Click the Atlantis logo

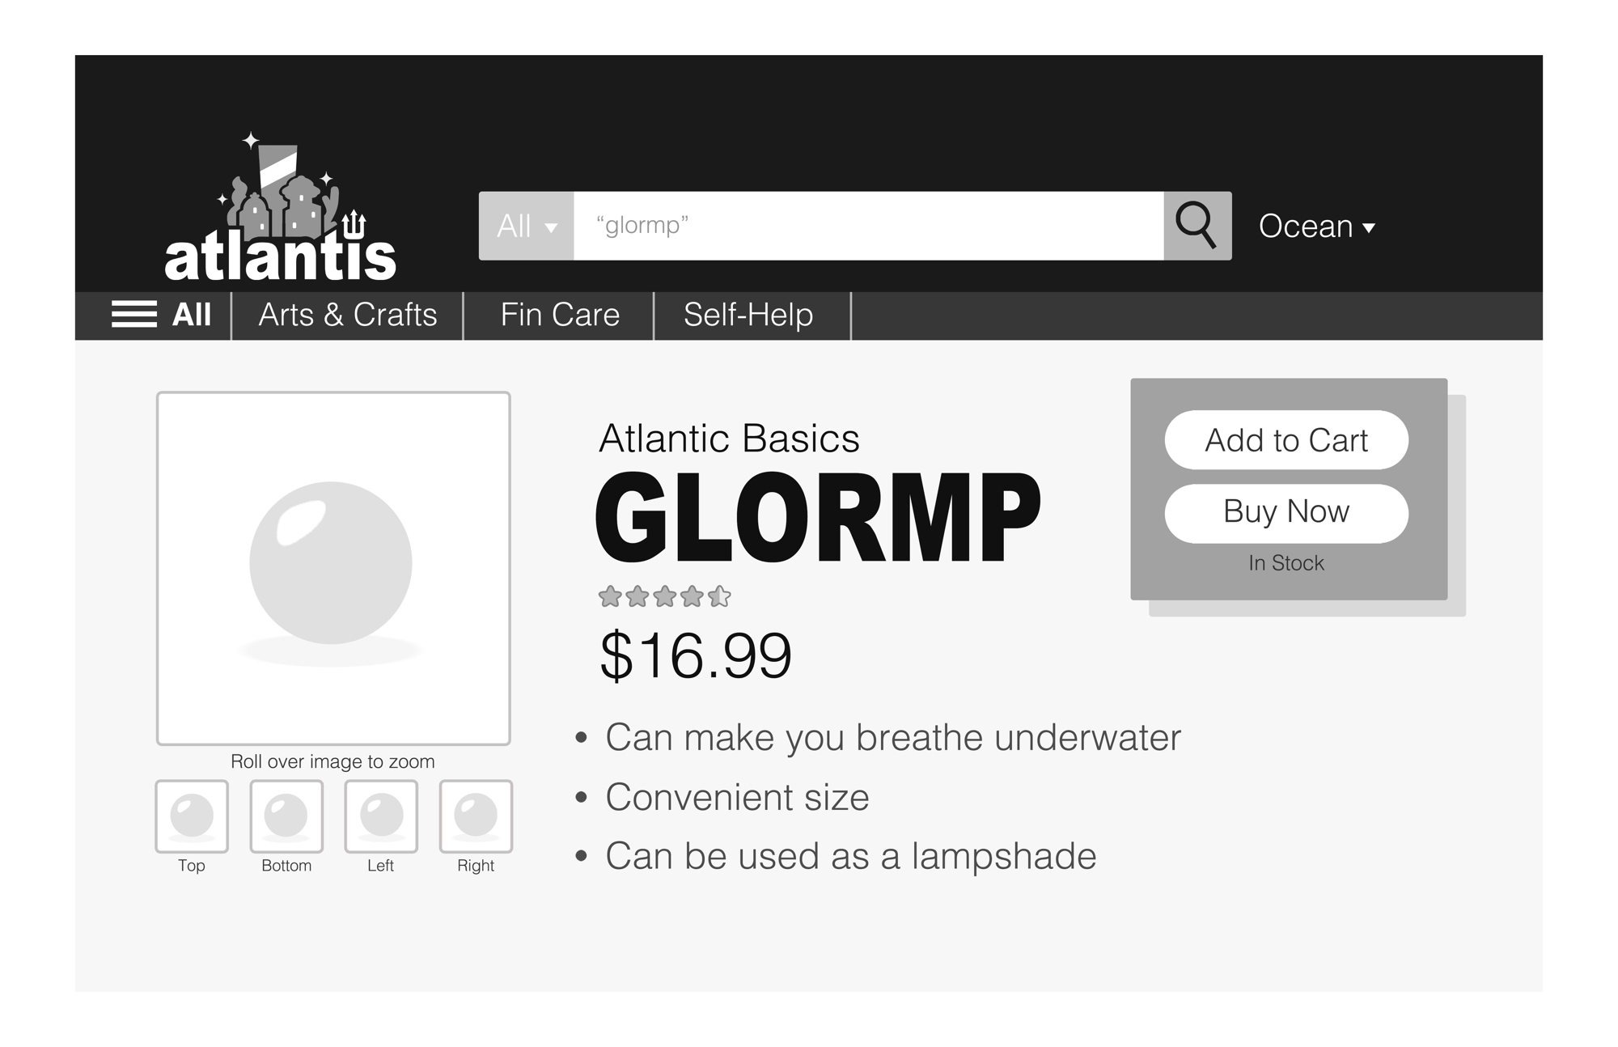(x=280, y=212)
